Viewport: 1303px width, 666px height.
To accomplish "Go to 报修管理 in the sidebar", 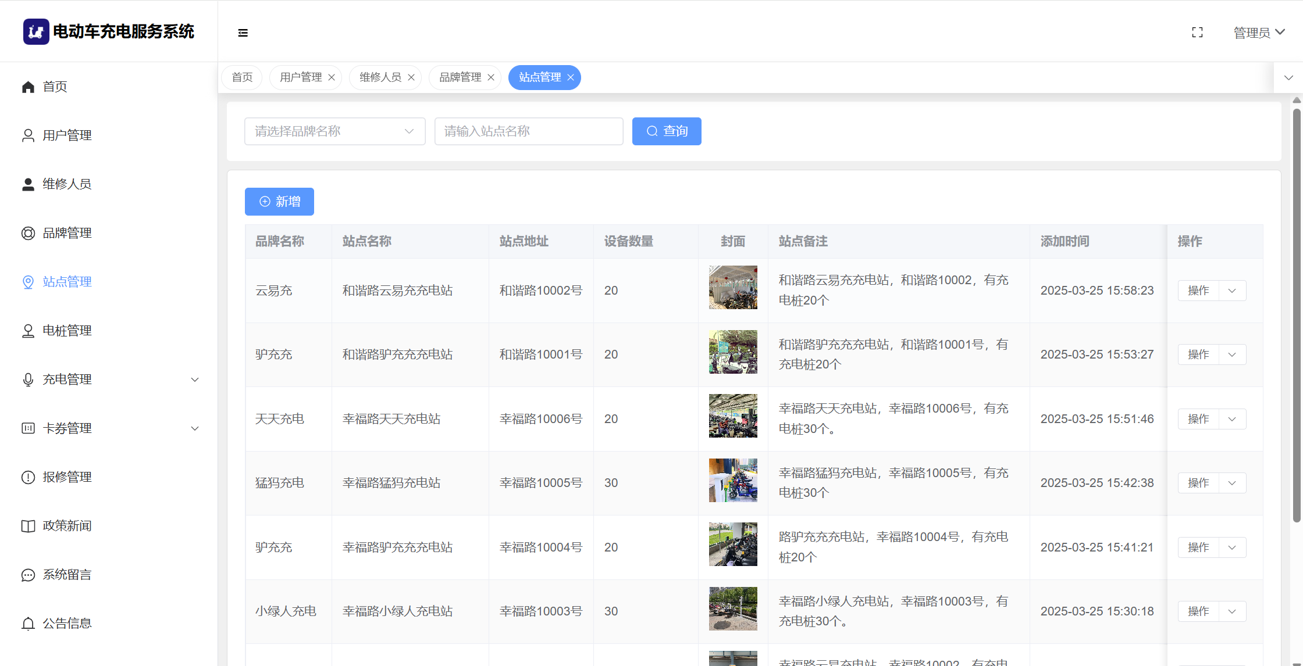I will (x=67, y=477).
